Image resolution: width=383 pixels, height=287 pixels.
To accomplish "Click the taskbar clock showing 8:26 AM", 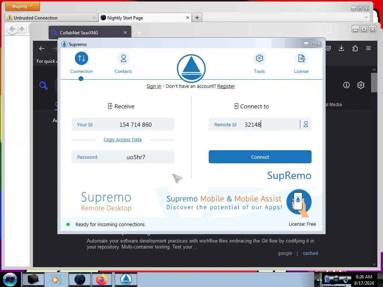I will pos(364,277).
